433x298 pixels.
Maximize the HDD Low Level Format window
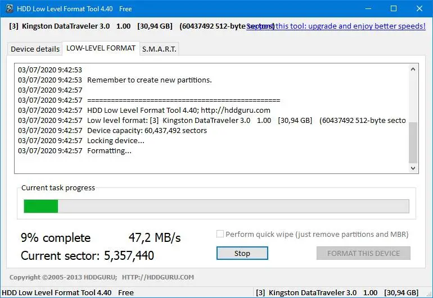(x=394, y=8)
